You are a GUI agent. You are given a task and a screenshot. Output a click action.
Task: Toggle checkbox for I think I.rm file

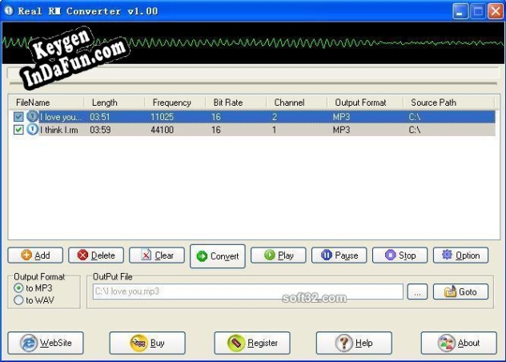click(18, 130)
